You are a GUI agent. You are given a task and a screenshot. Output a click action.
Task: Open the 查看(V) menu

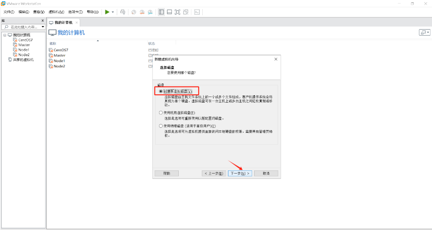[39, 12]
